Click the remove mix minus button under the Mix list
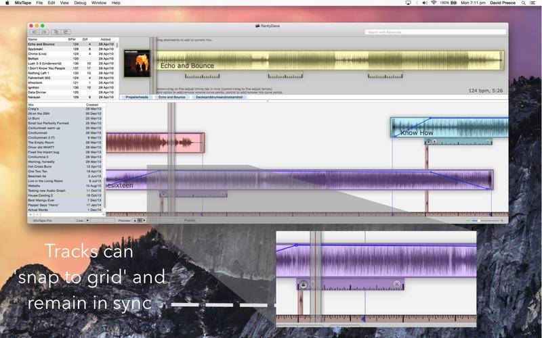Viewport: 542px width, 338px height. coord(37,214)
